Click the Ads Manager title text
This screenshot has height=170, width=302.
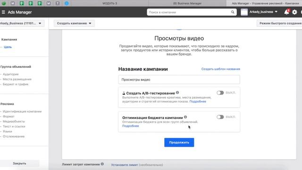click(x=20, y=12)
